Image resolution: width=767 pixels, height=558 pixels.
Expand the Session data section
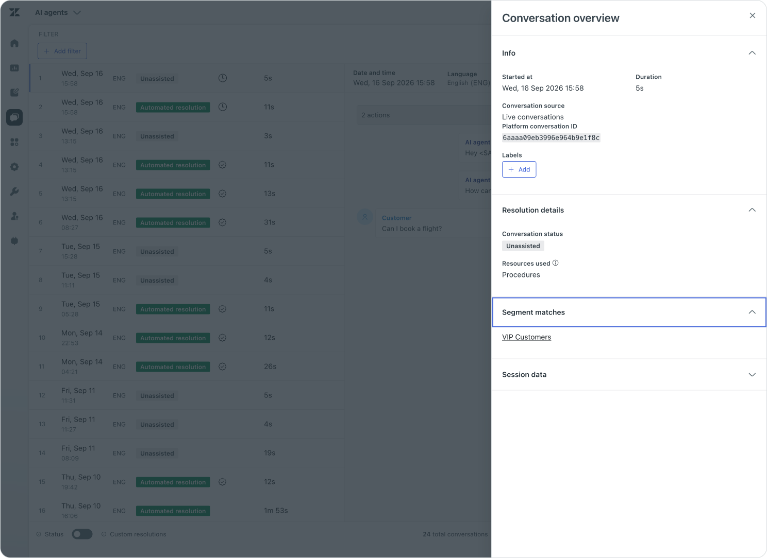click(752, 375)
